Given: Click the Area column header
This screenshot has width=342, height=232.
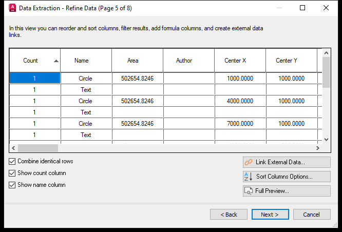Looking at the screenshot, I should point(138,61).
